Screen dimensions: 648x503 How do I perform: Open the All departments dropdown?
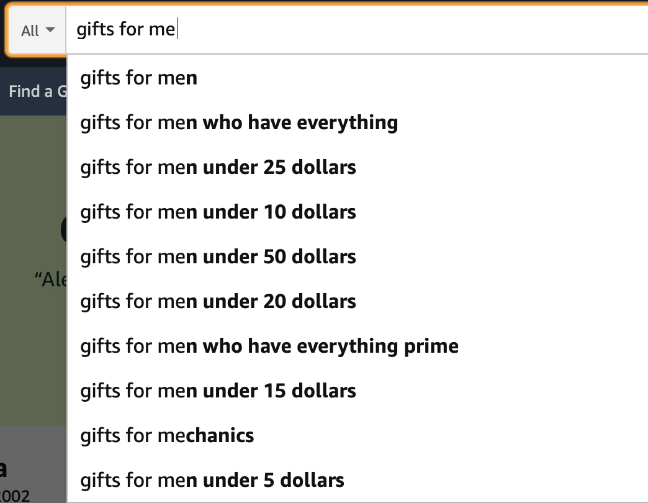coord(36,30)
